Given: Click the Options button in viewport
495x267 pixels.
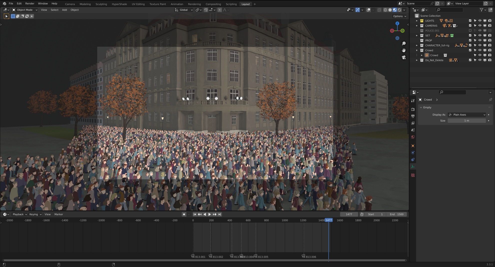Looking at the screenshot, I should (x=399, y=16).
